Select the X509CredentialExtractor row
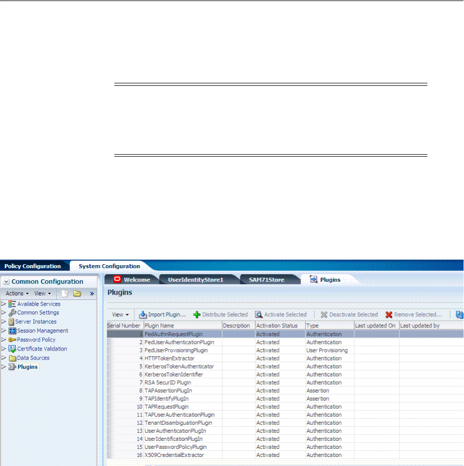Image resolution: width=464 pixels, height=466 pixels. 285,454
